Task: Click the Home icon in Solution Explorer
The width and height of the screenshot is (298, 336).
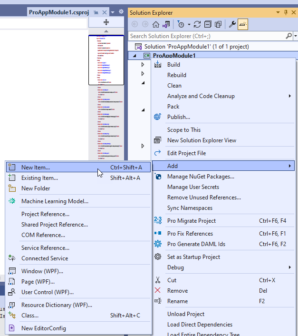Action: click(x=155, y=24)
